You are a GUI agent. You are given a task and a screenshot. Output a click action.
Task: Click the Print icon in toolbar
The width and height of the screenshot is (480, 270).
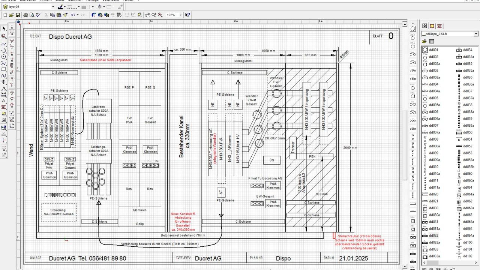tap(25, 15)
